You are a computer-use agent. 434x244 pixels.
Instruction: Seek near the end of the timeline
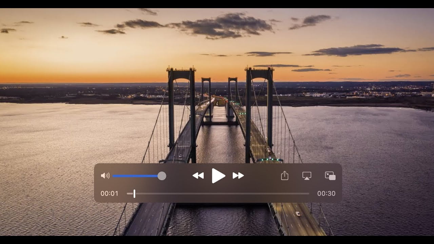[x=303, y=194]
